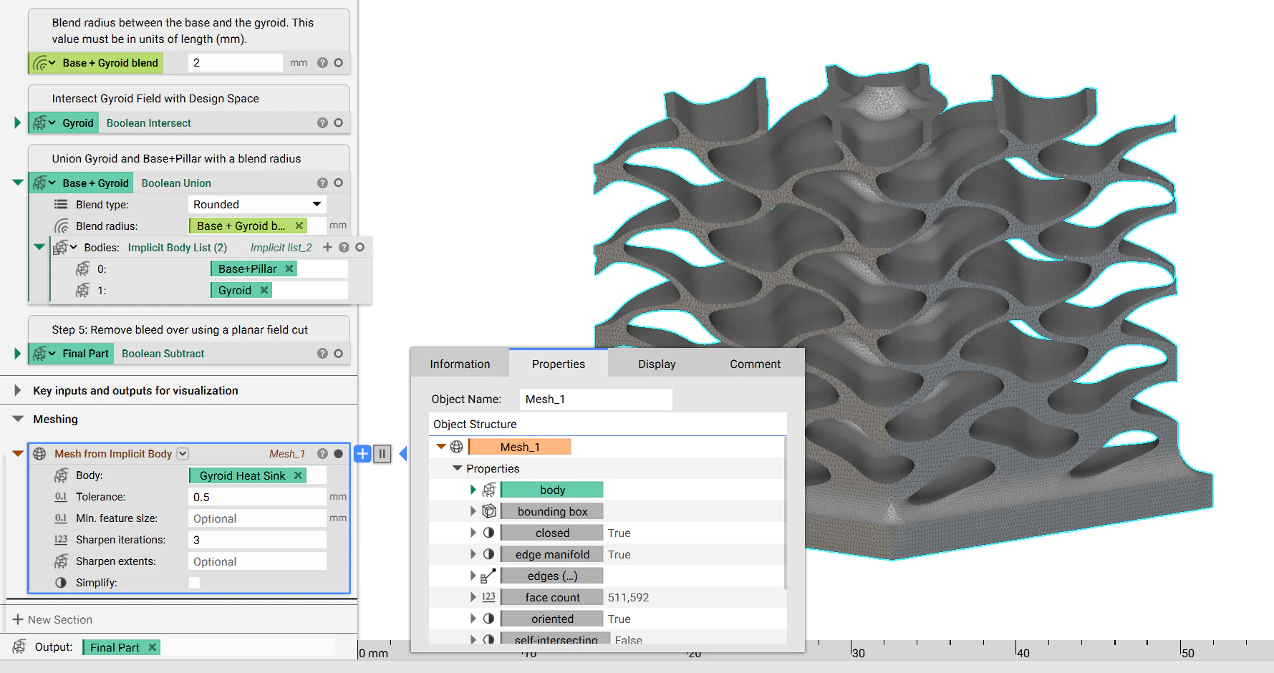Click help icon on Gyroid Boolean Intersect block
This screenshot has height=673, width=1274.
point(322,123)
